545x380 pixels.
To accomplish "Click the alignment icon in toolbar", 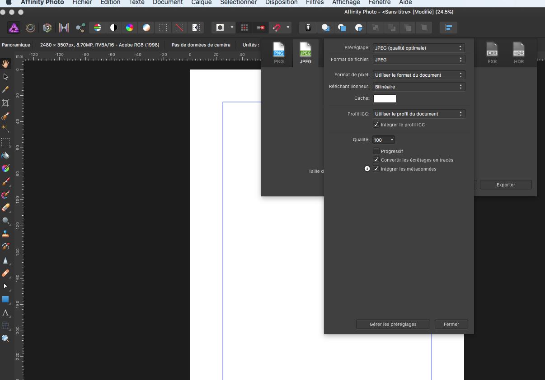I will click(x=449, y=28).
